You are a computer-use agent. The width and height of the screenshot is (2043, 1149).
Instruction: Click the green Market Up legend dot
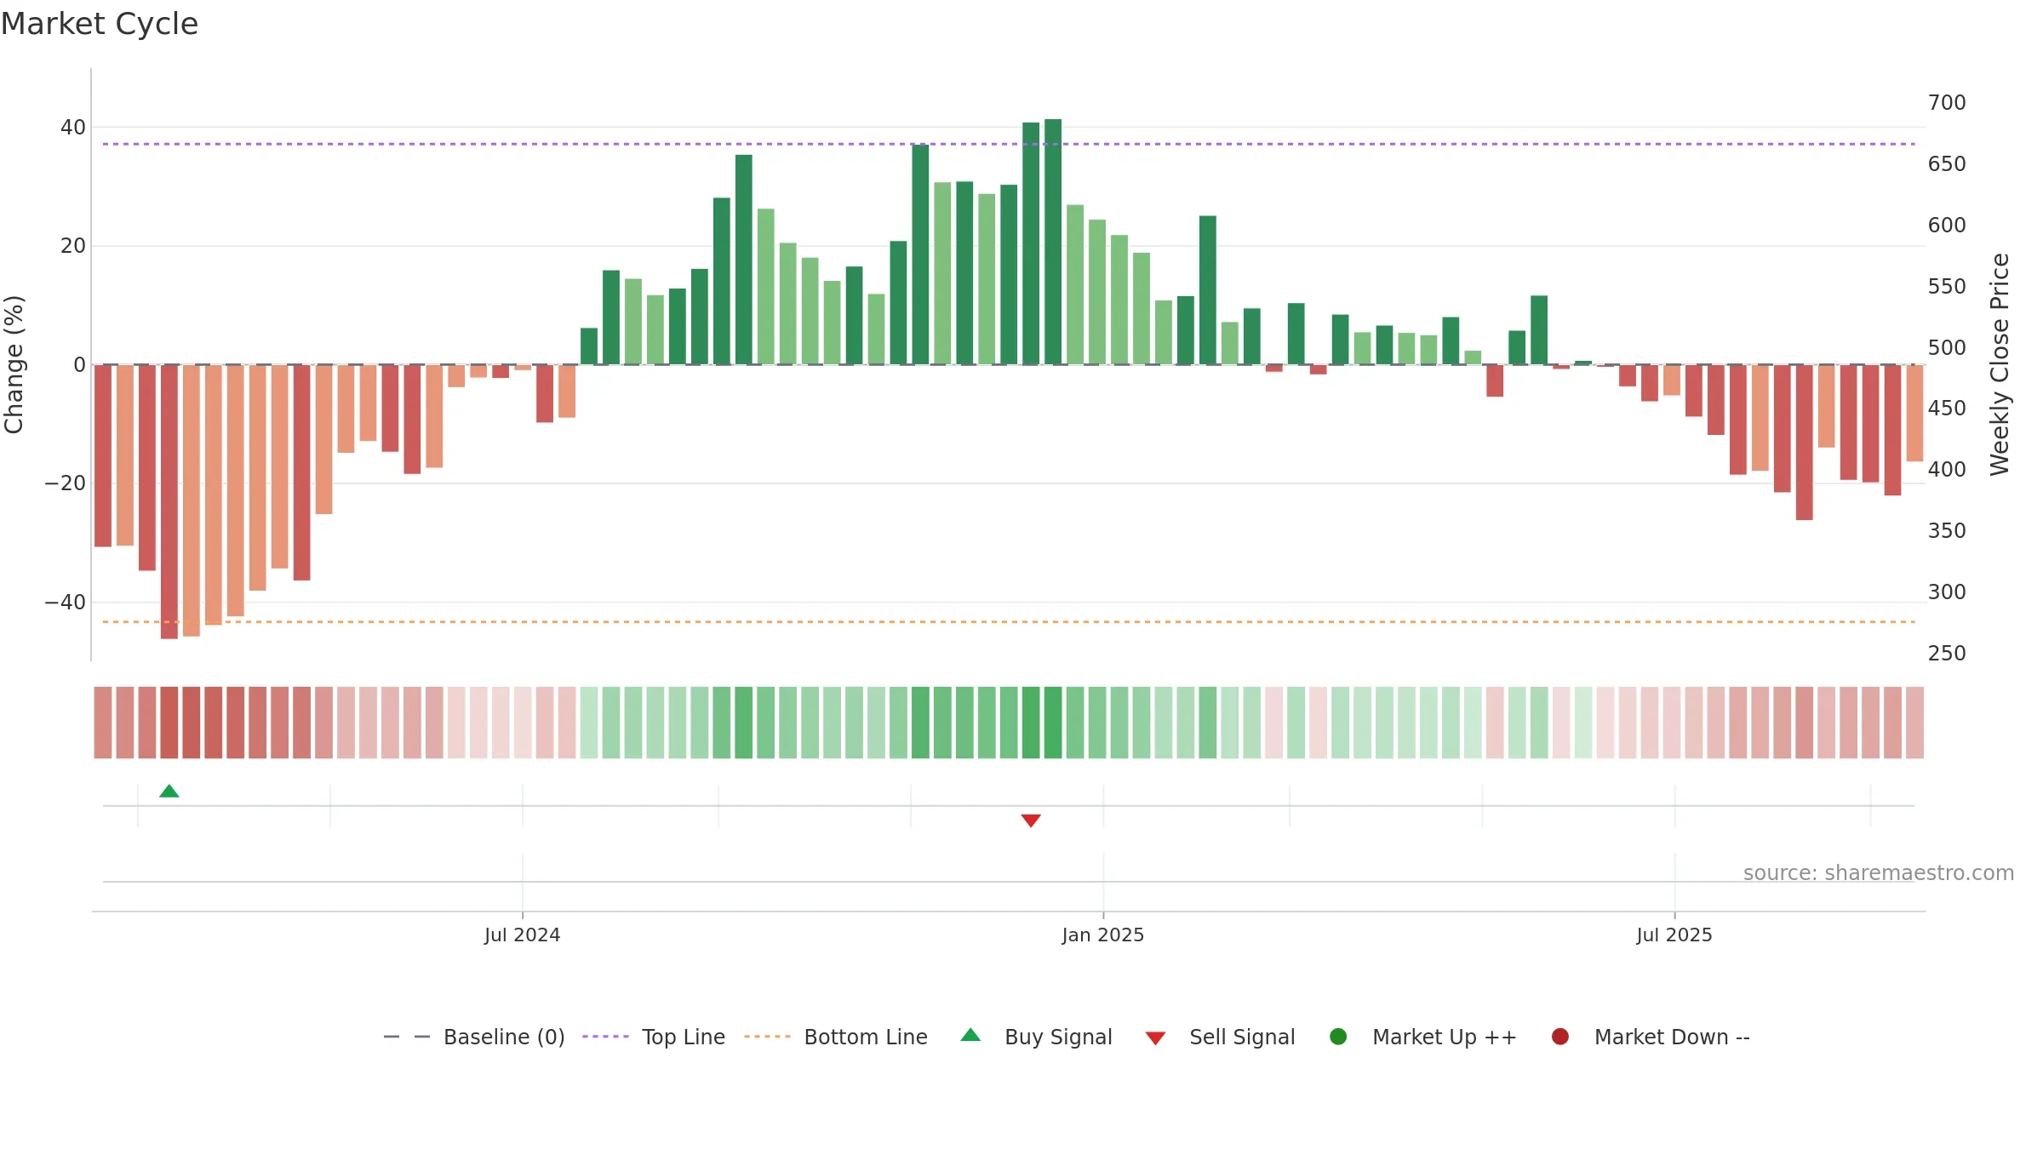click(x=1338, y=1037)
